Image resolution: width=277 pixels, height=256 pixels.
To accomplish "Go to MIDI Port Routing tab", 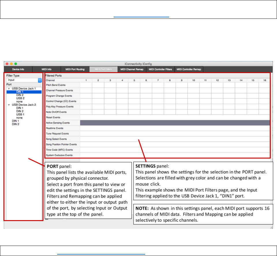I will [x=75, y=69].
